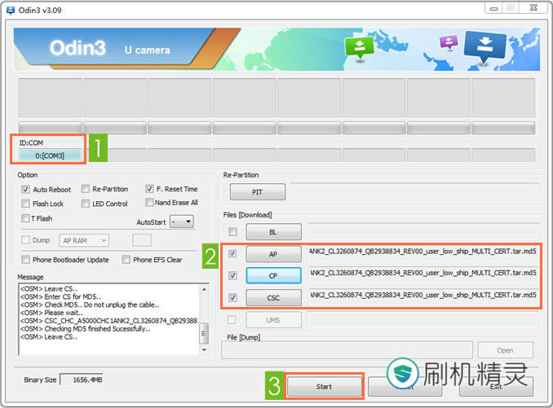Disable F. Reset Time checkbox
The height and width of the screenshot is (408, 553).
pyautogui.click(x=149, y=189)
